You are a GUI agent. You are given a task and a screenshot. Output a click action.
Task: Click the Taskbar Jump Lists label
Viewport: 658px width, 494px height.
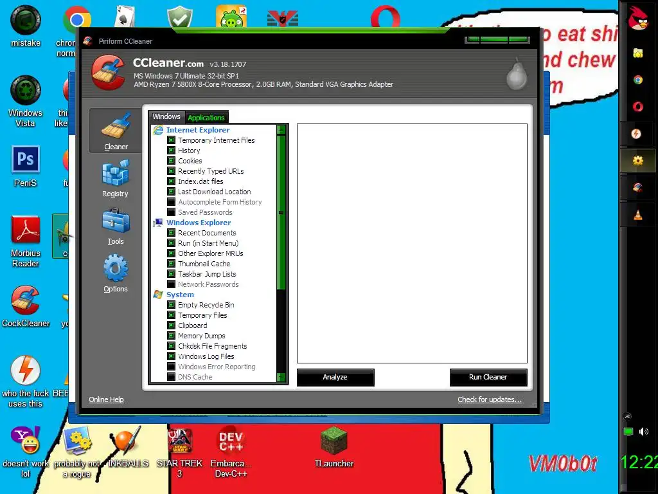pos(207,274)
